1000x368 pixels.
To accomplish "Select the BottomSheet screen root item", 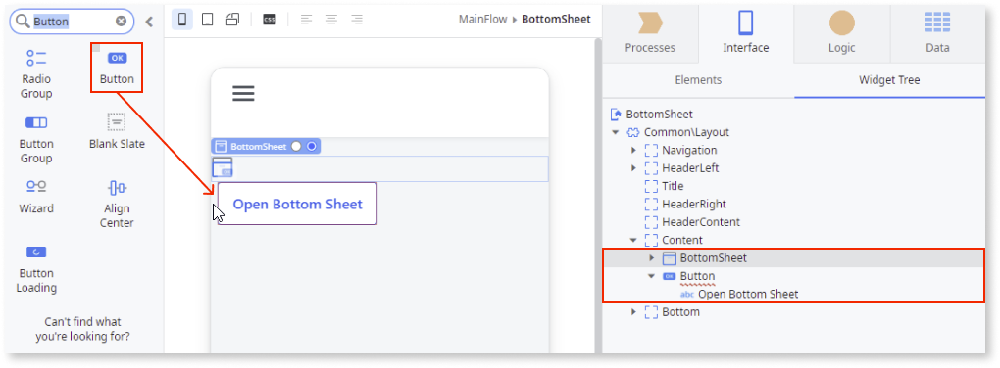I will click(652, 115).
